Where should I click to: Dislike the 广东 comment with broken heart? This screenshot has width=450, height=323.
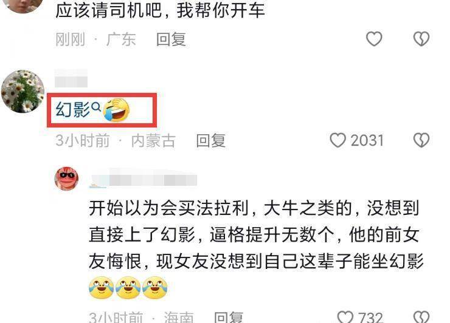pyautogui.click(x=421, y=39)
